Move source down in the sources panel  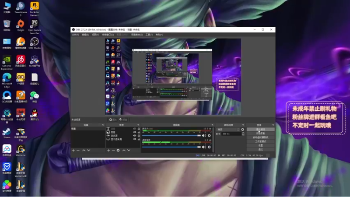pos(129,150)
